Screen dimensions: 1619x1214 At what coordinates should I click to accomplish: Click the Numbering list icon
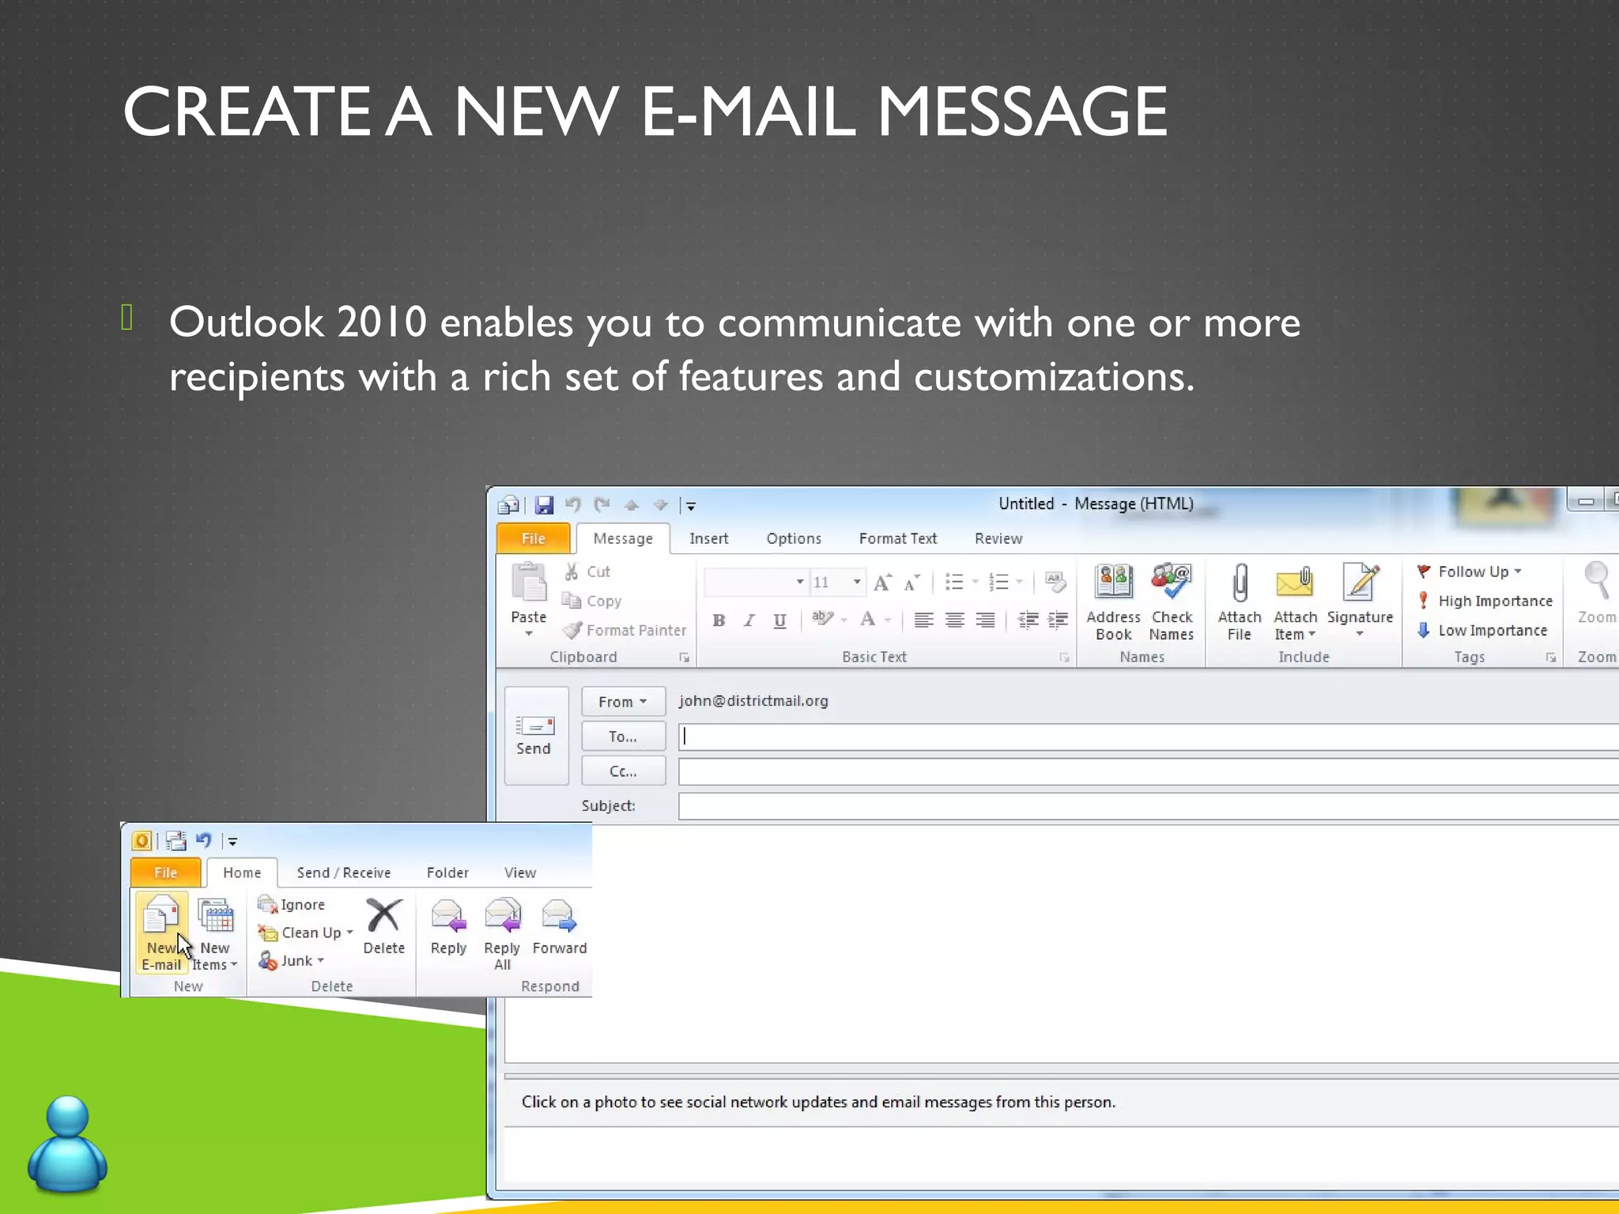tap(999, 582)
